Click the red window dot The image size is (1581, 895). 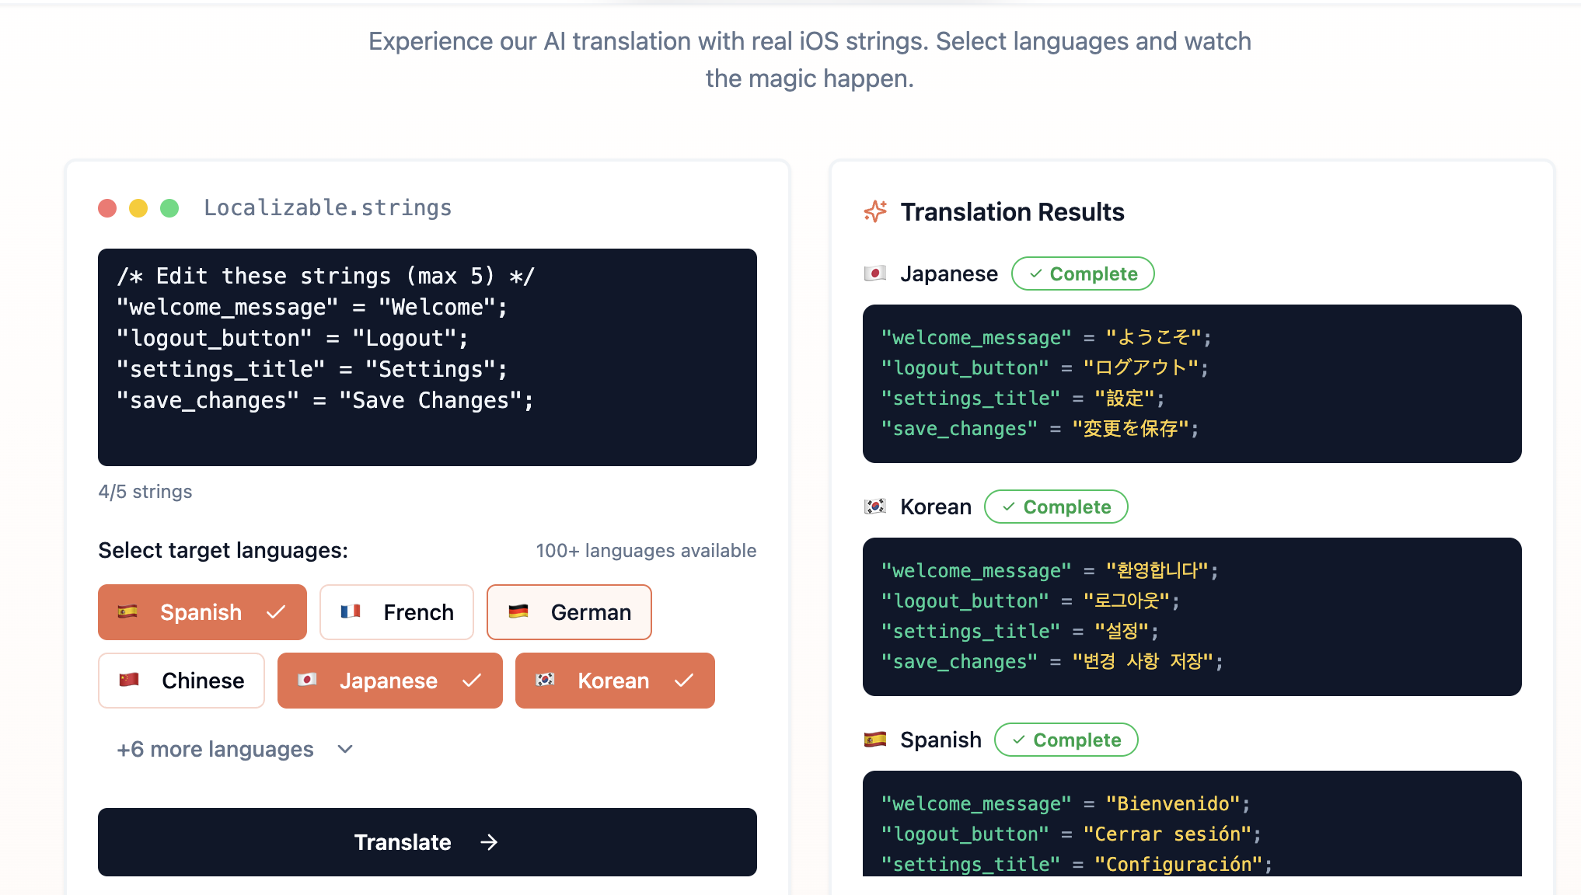[107, 208]
